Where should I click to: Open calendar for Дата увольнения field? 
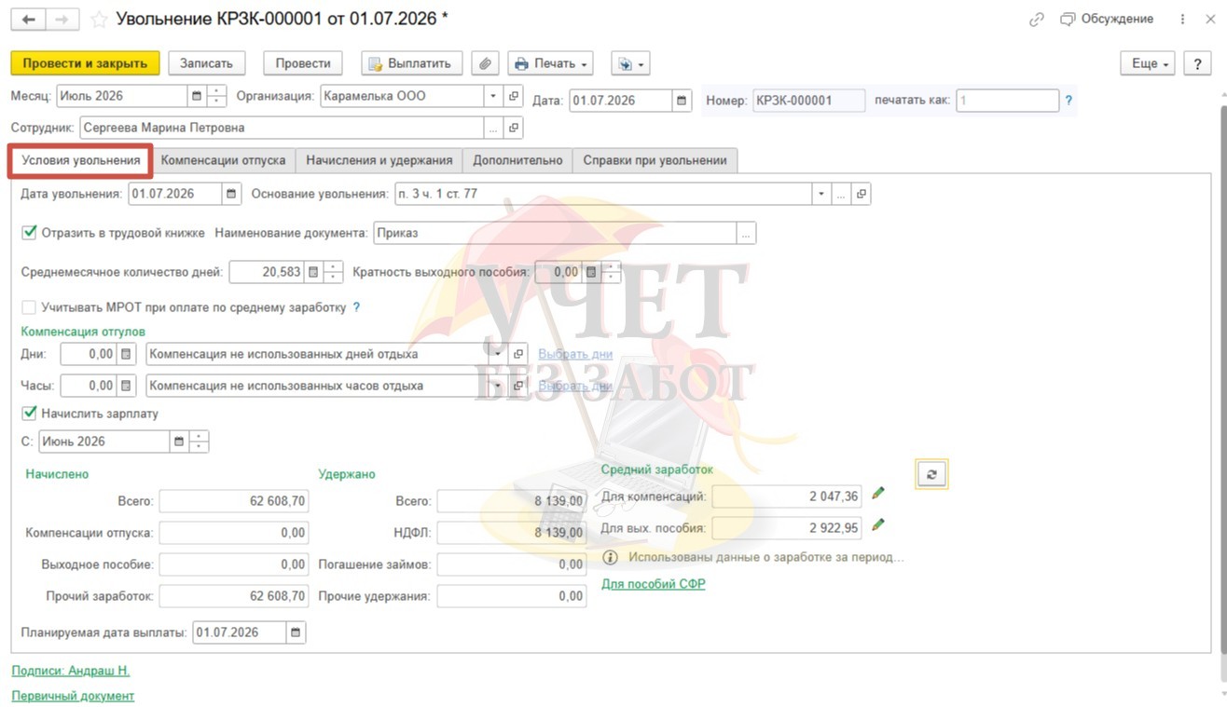pyautogui.click(x=232, y=194)
